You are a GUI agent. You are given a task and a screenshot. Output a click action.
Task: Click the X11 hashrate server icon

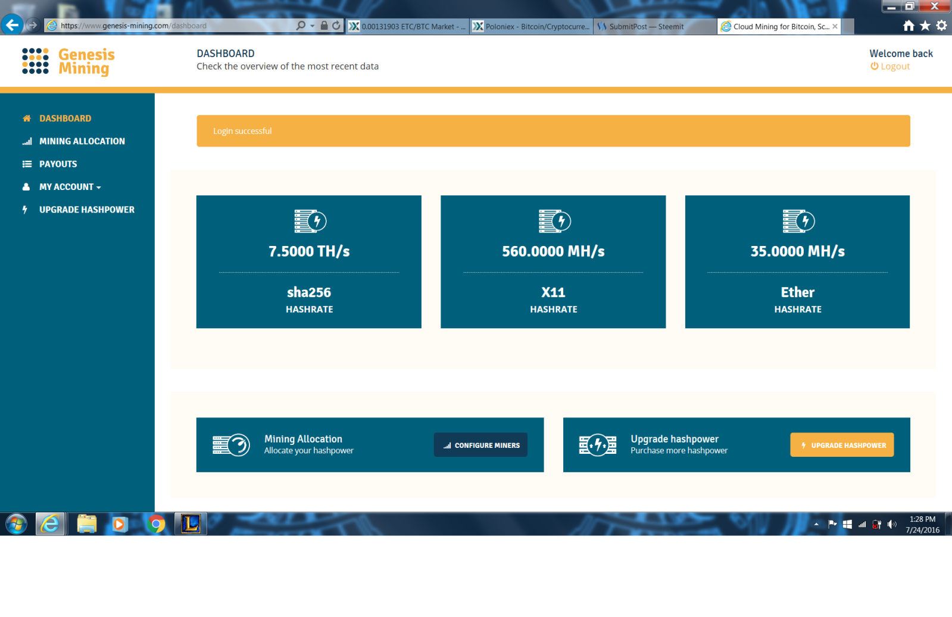point(555,221)
